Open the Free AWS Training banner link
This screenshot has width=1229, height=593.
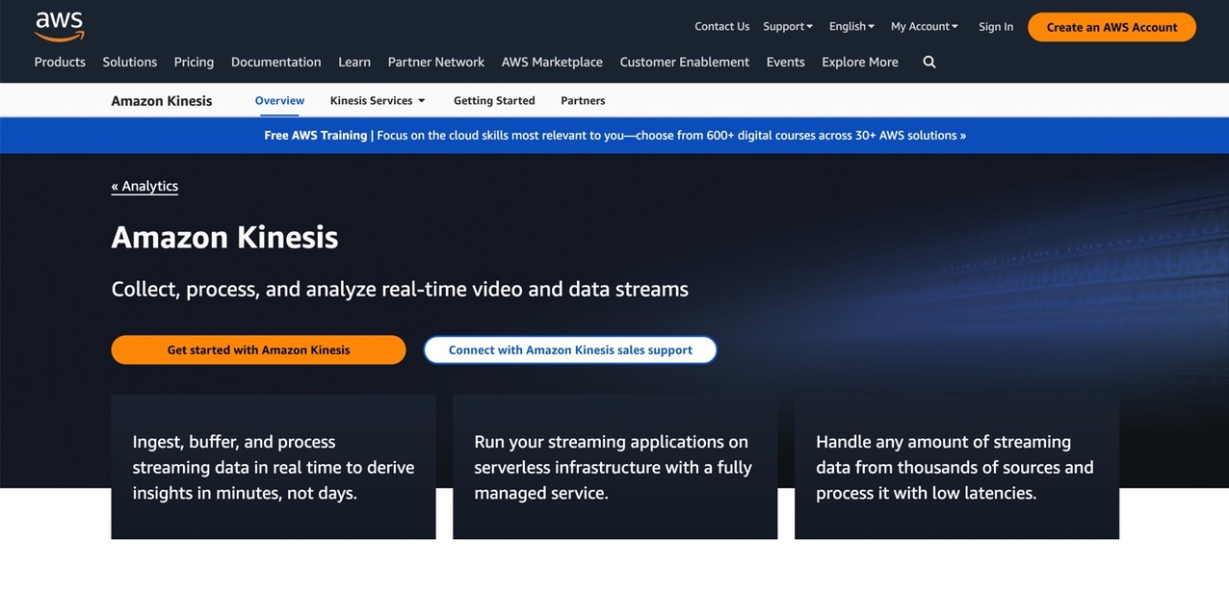pyautogui.click(x=614, y=135)
